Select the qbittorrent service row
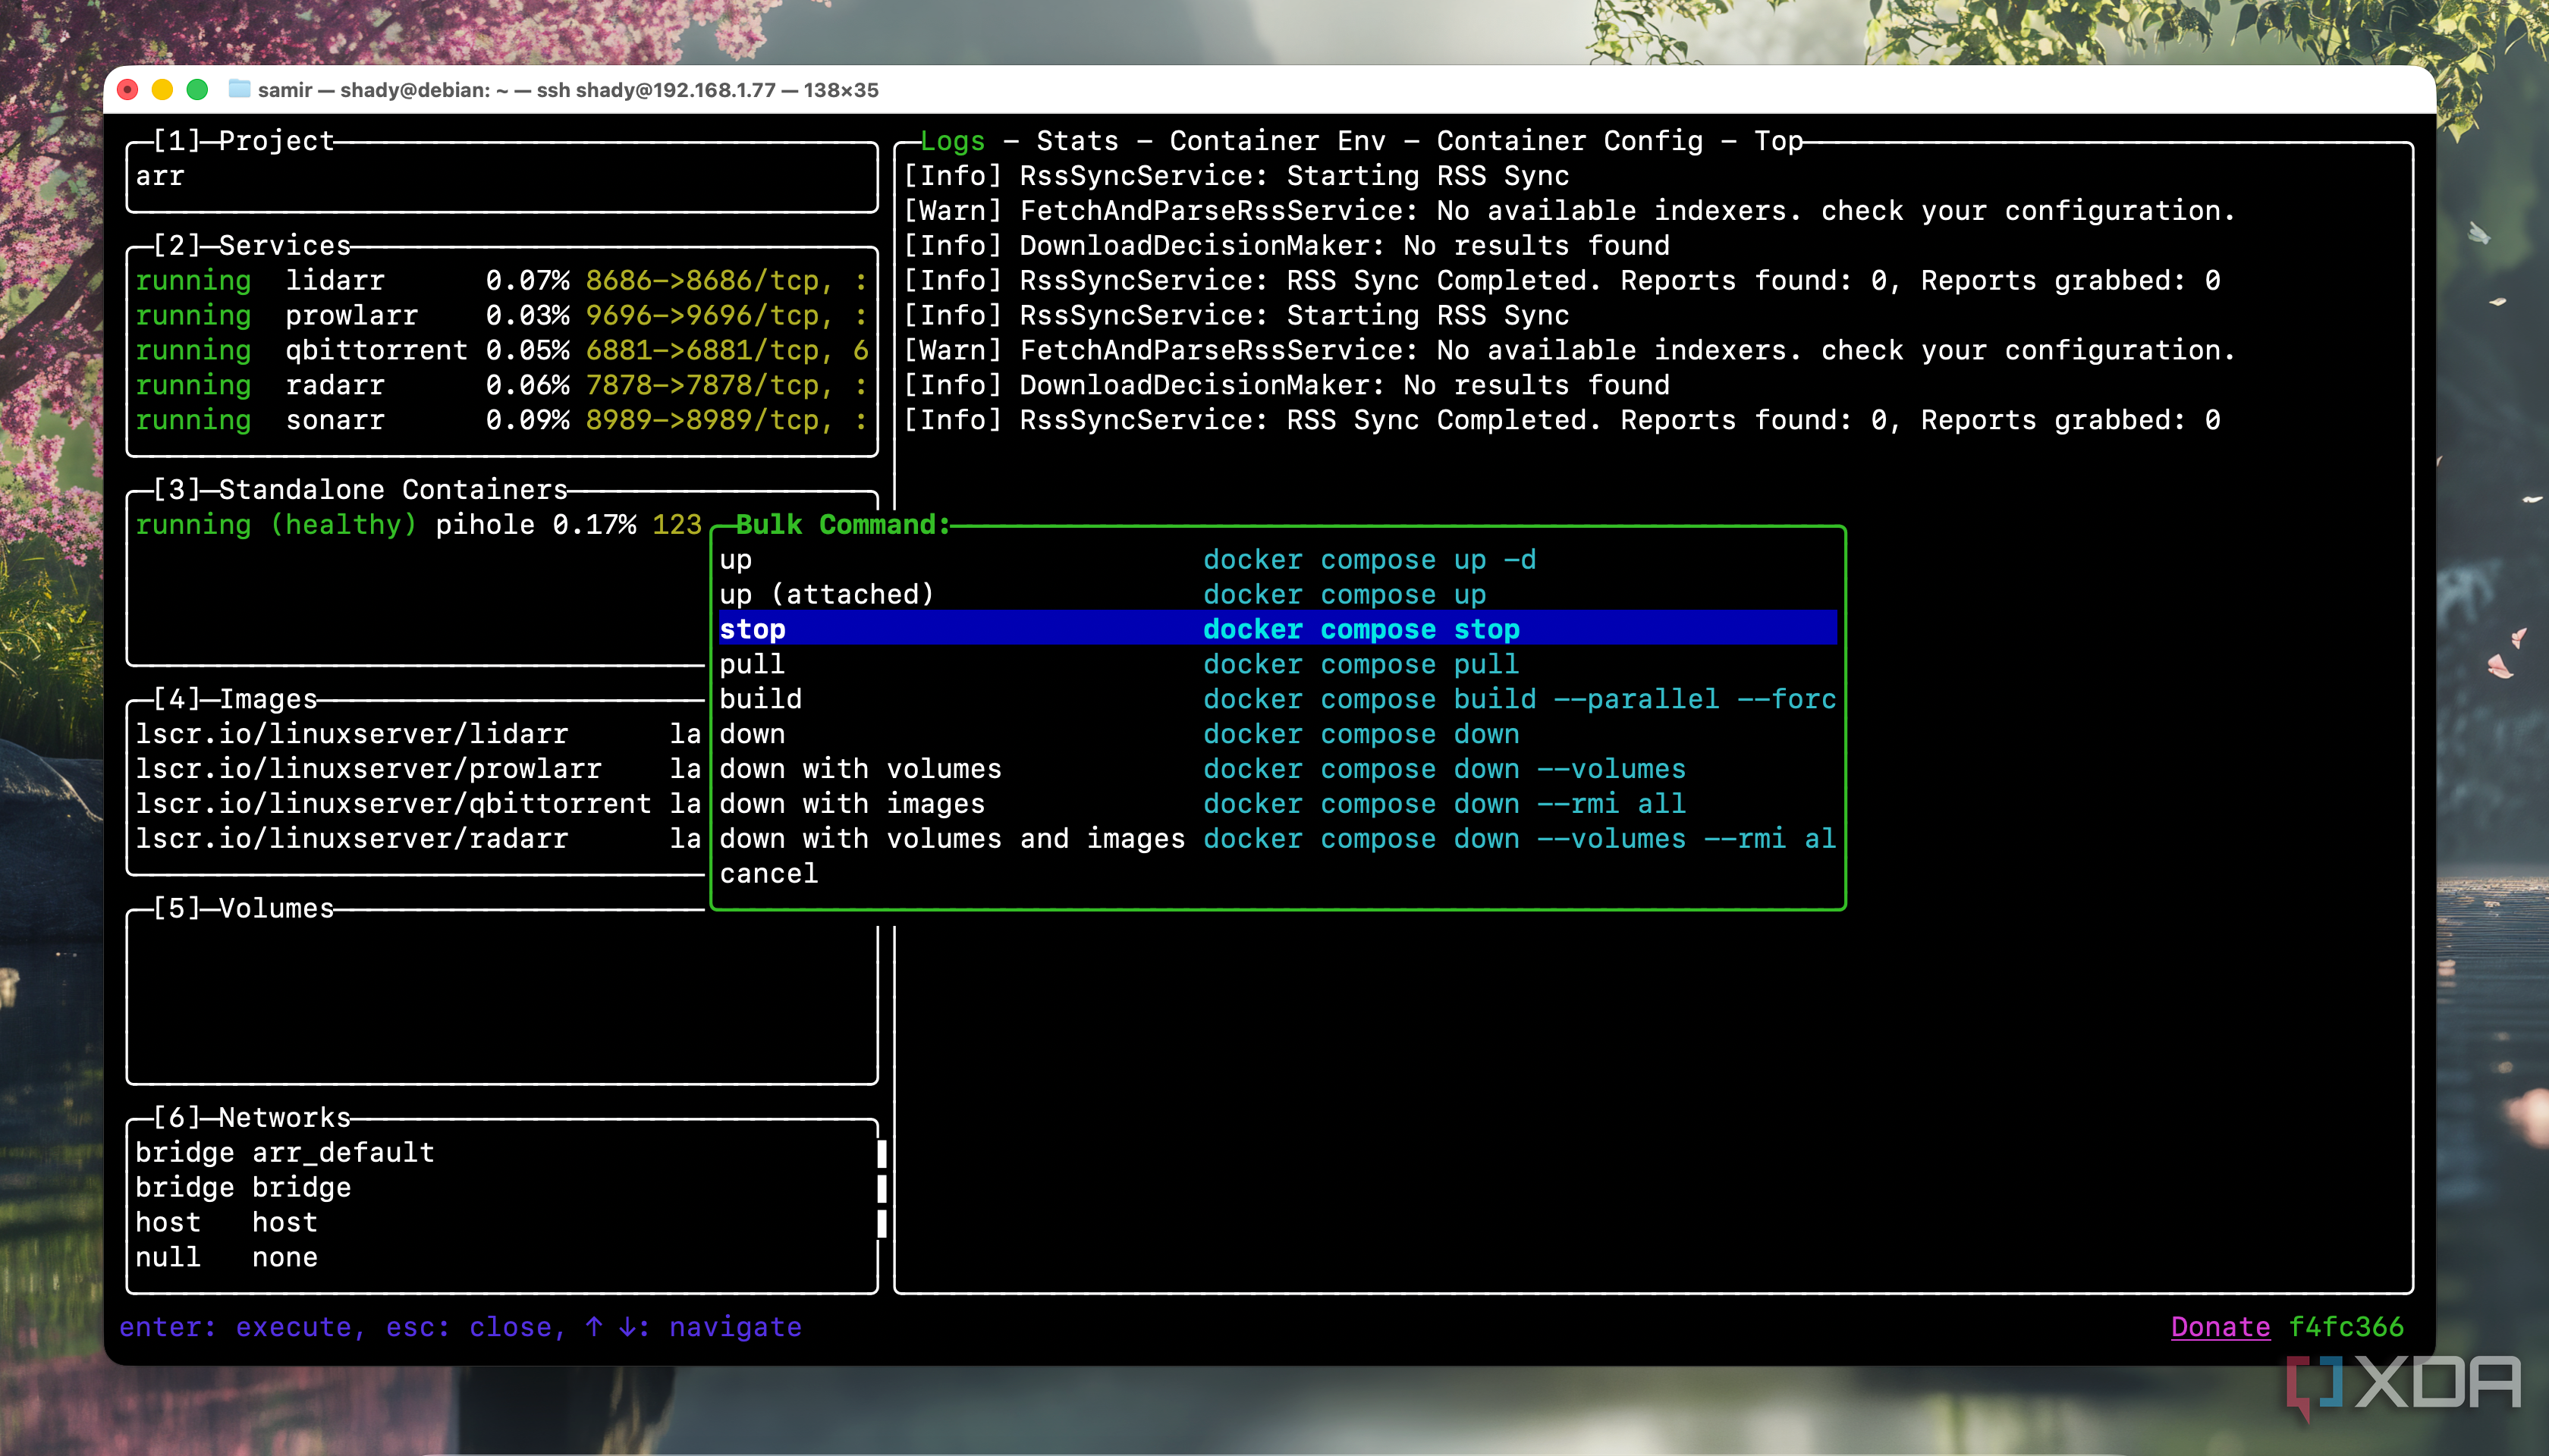 point(376,350)
